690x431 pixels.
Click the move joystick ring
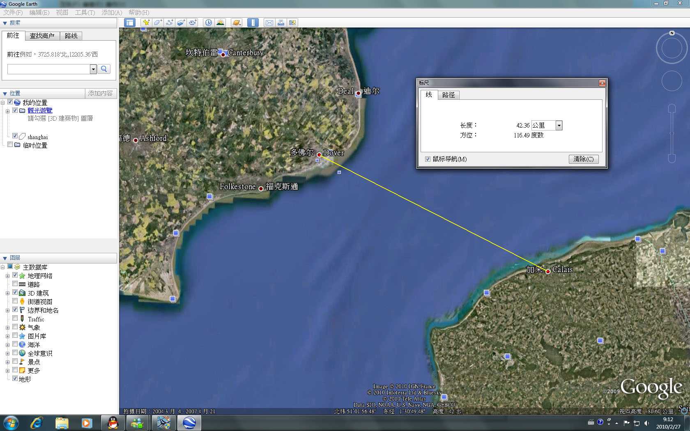click(x=672, y=81)
